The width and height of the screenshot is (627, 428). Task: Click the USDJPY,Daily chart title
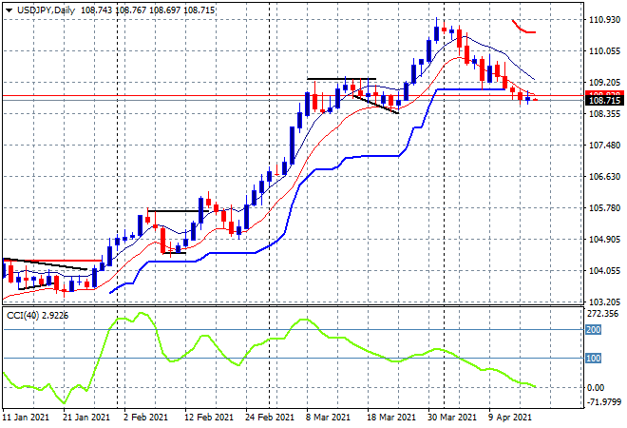pyautogui.click(x=46, y=10)
